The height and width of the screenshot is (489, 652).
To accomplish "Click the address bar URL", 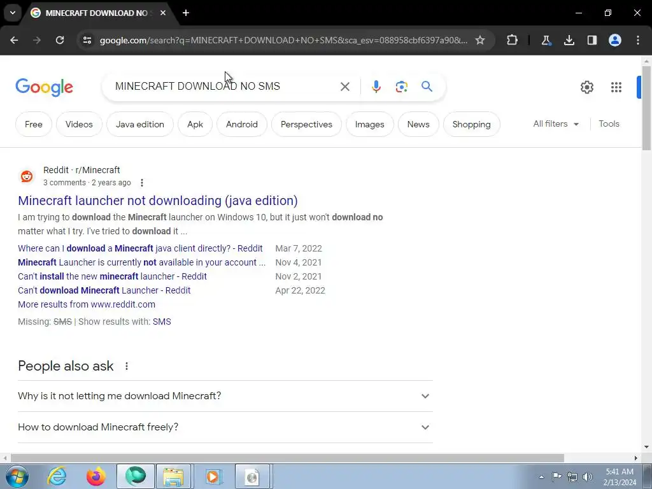I will coord(283,40).
